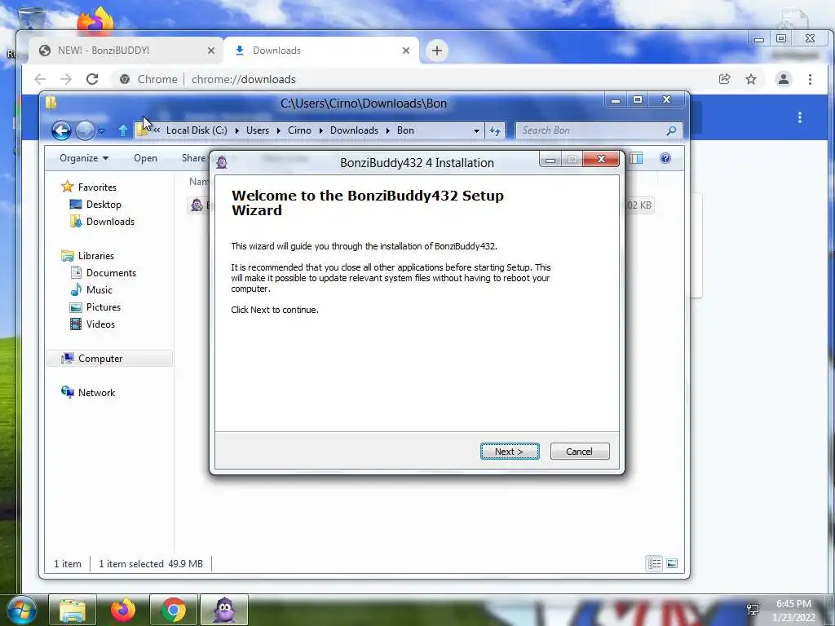Click Chrome share page icon

point(724,79)
